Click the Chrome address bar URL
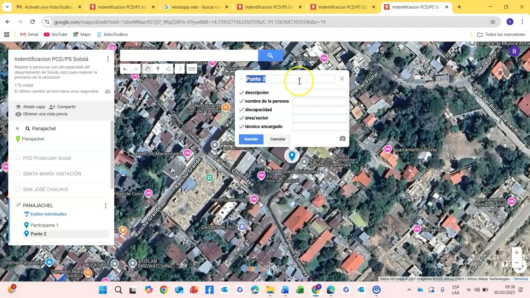 (190, 22)
